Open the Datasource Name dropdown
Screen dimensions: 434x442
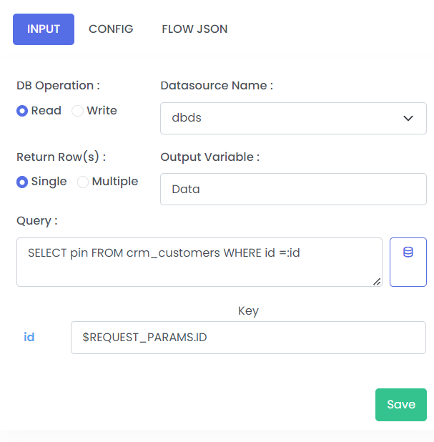[293, 118]
